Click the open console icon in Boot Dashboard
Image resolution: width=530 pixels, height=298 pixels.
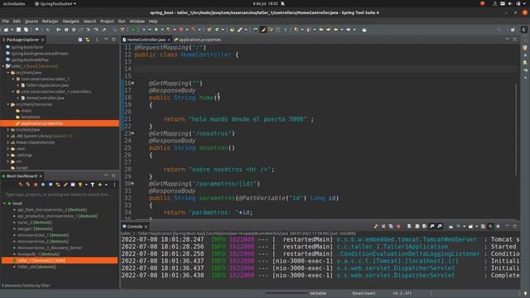click(x=51, y=185)
